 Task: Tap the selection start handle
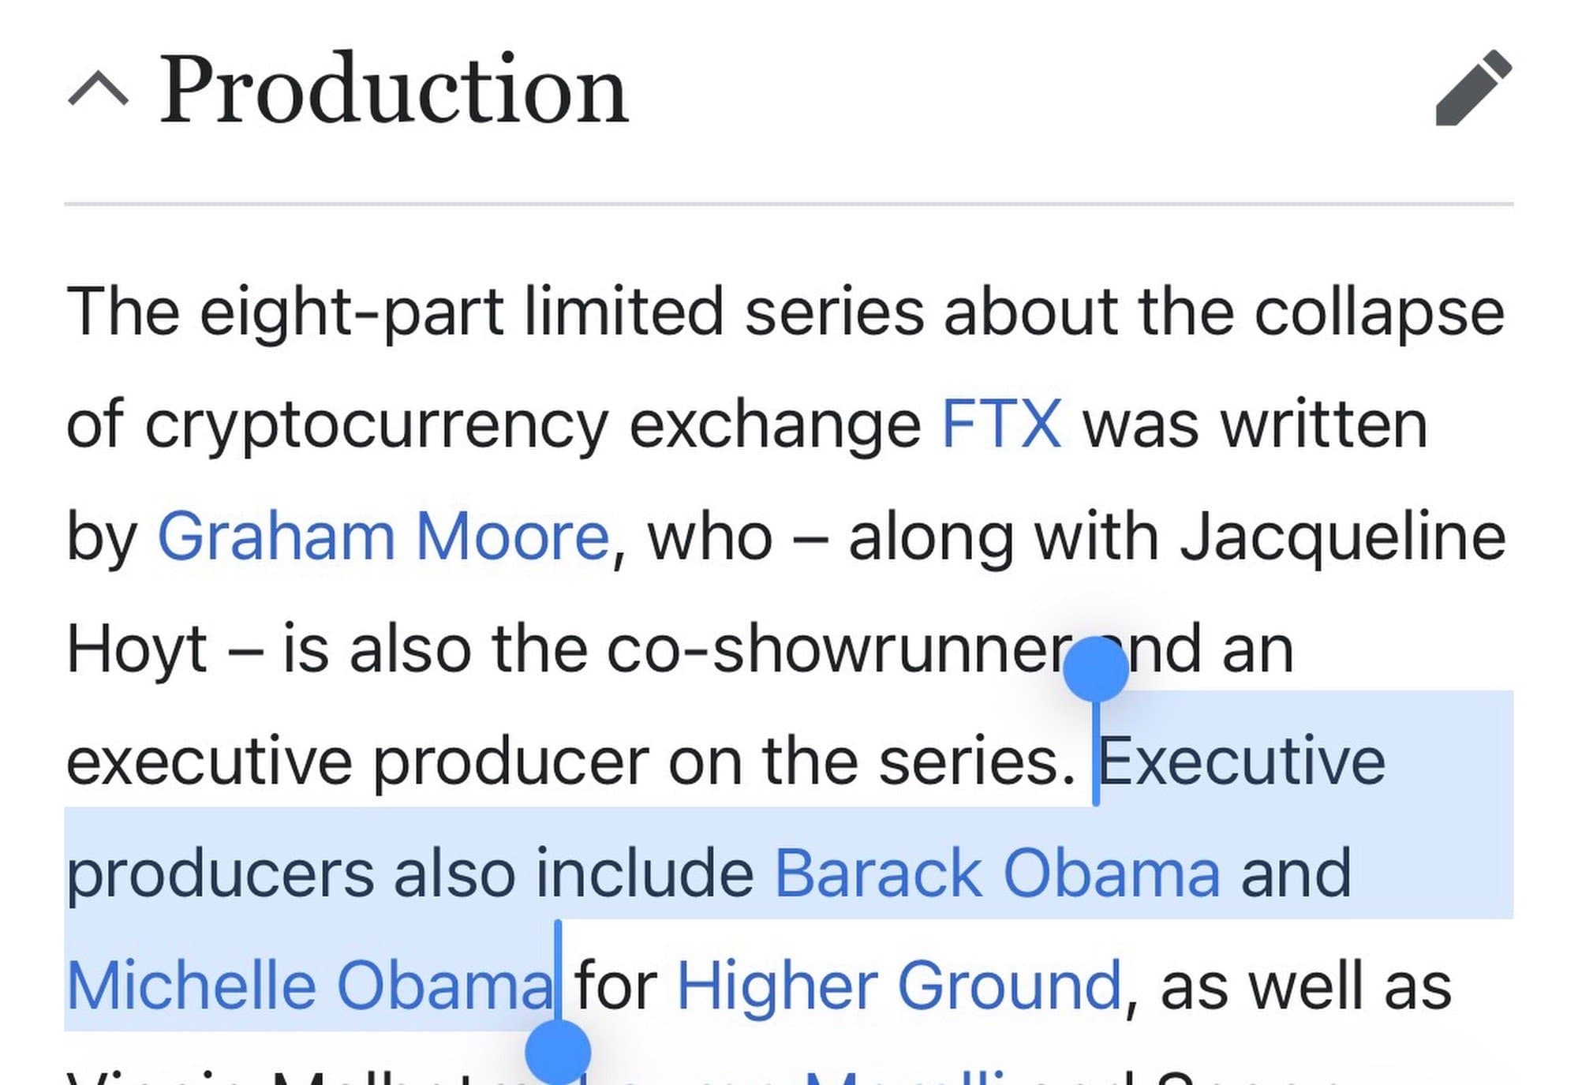[x=1095, y=669]
